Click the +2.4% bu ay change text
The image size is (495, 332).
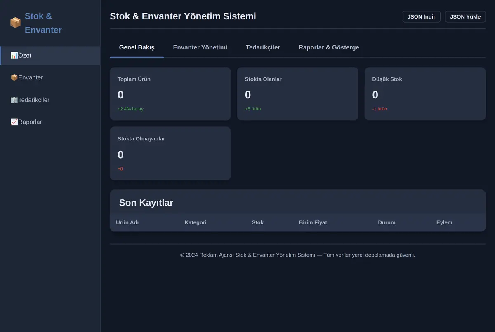[x=130, y=109]
